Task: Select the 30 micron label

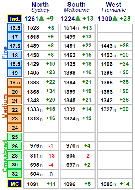Action: click(x=15, y=165)
